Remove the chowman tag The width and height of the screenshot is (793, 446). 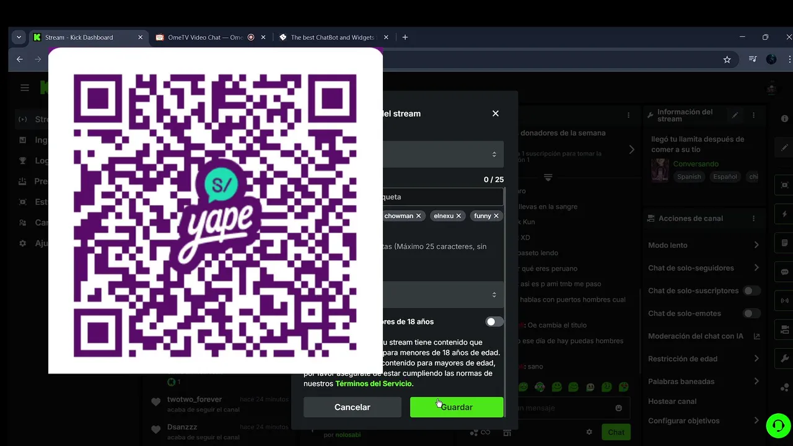pos(419,216)
